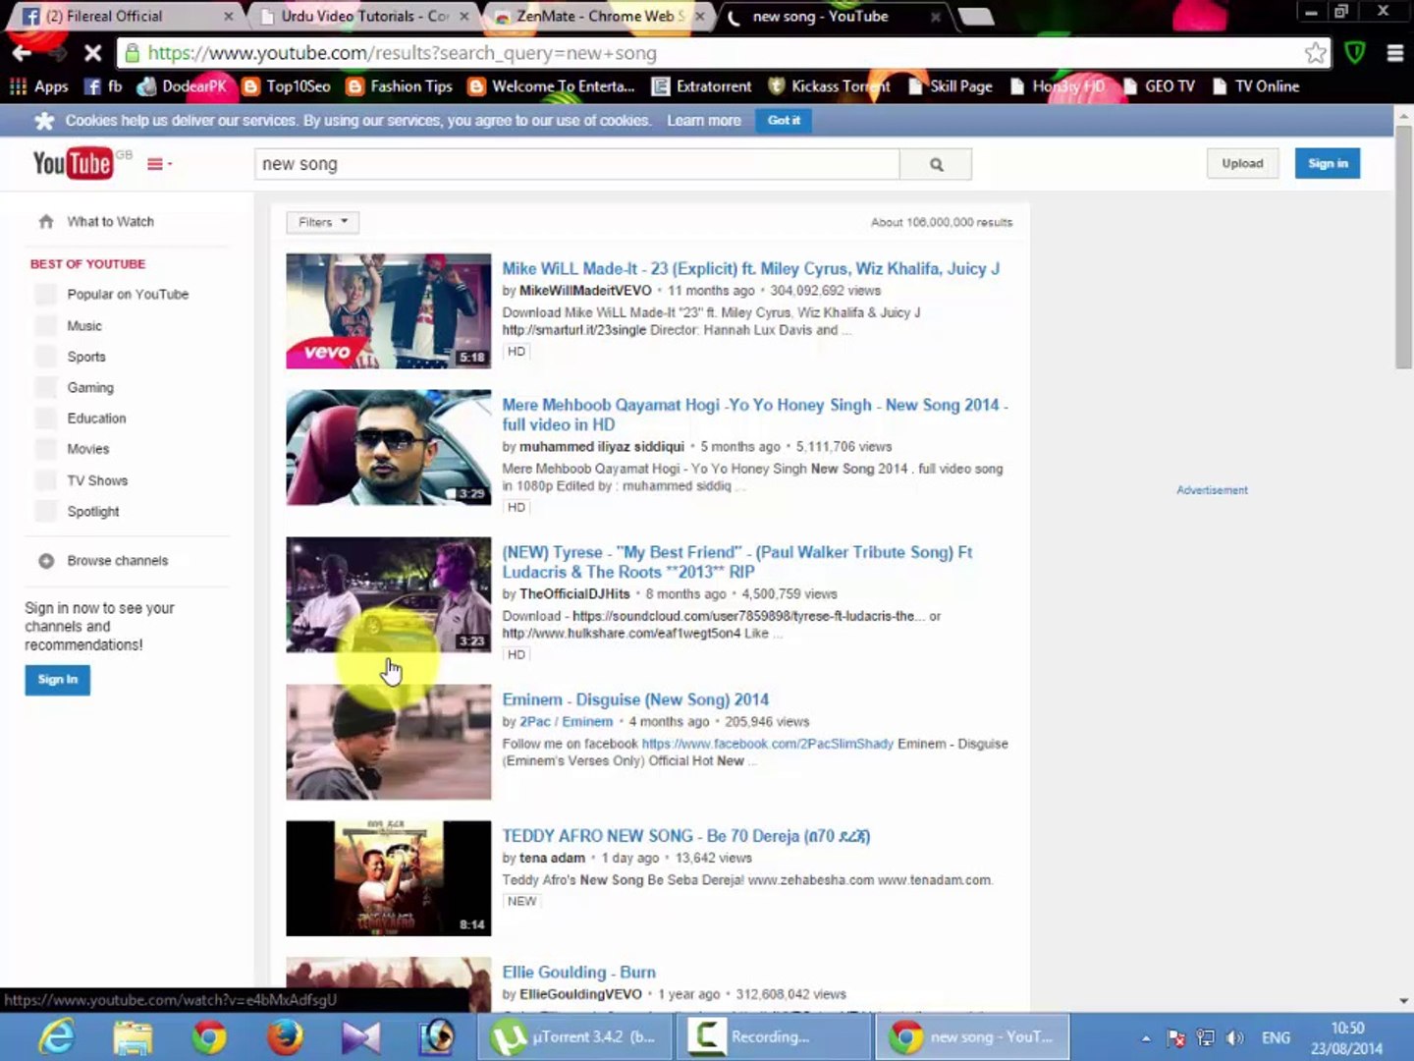Visit the TheOfficialDJHits channel link
The width and height of the screenshot is (1414, 1061).
point(574,594)
